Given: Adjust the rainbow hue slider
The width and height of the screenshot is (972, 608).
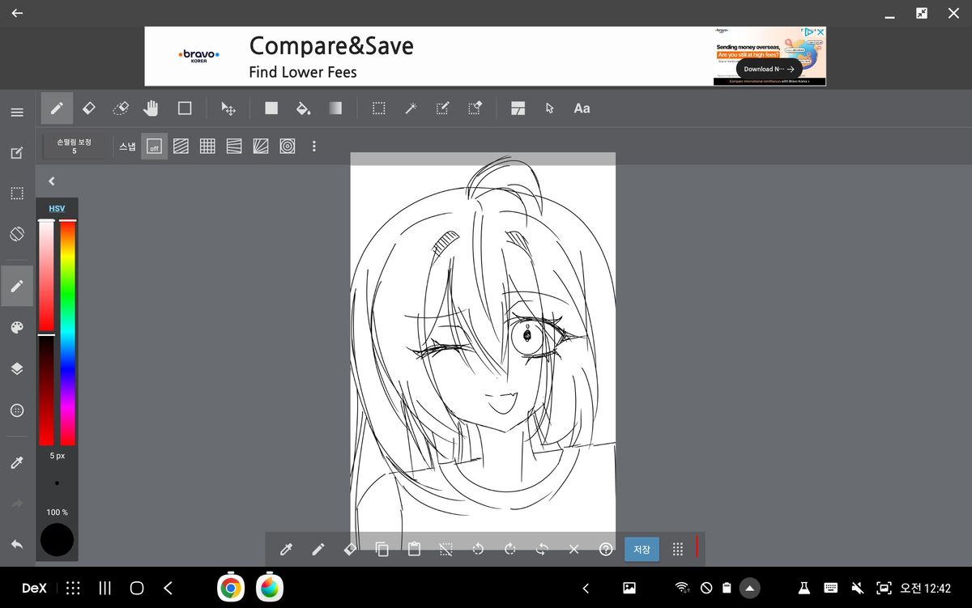Looking at the screenshot, I should point(68,332).
